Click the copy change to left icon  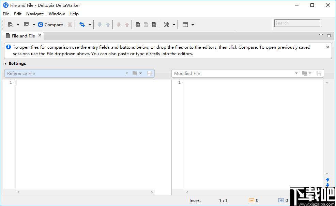[x=154, y=25]
